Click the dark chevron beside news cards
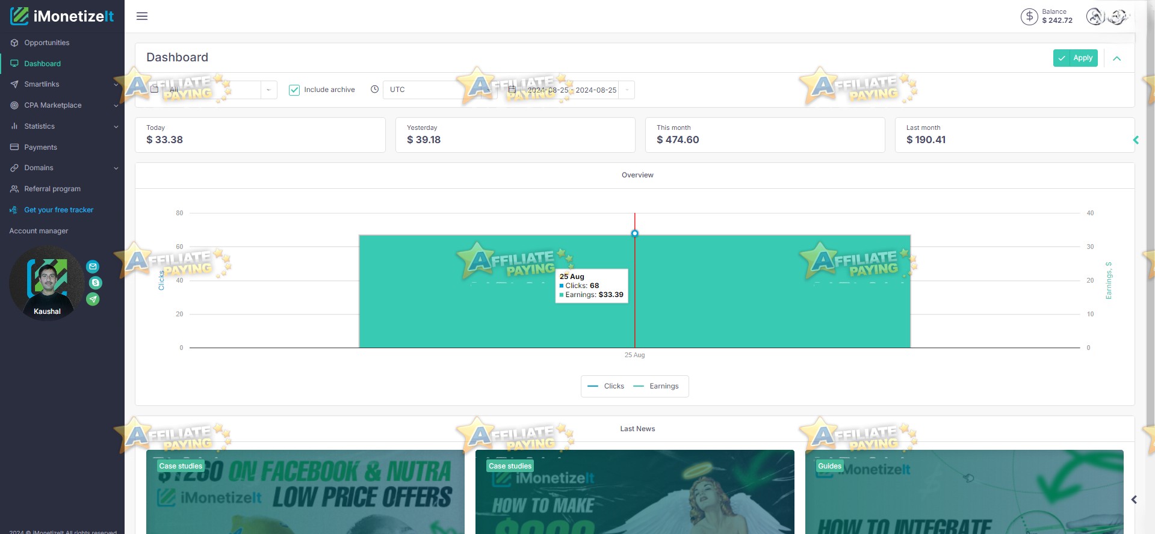1155x534 pixels. [1134, 500]
